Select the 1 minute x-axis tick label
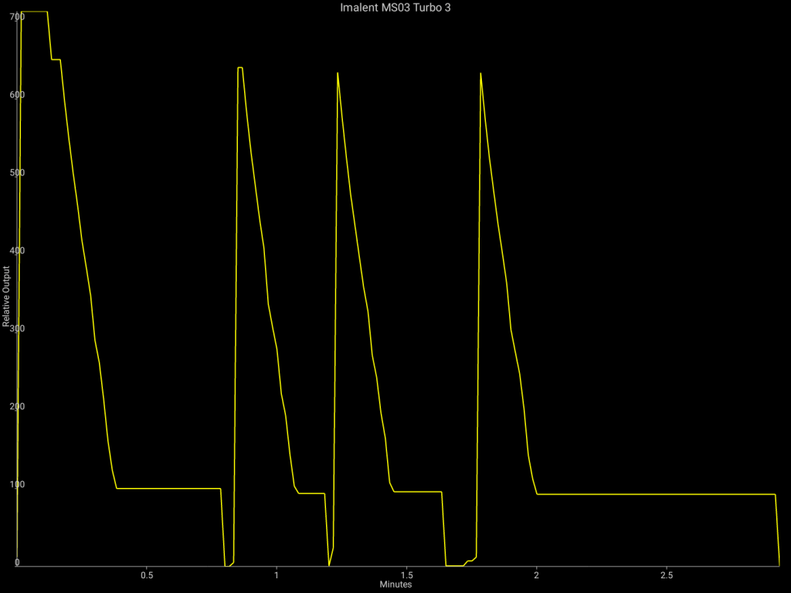The image size is (791, 593). coord(277,575)
